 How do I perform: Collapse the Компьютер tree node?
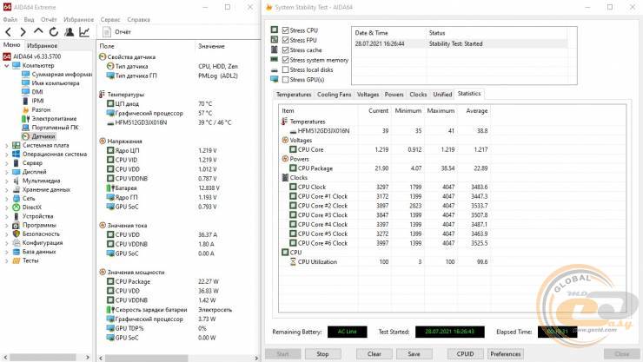click(6, 65)
